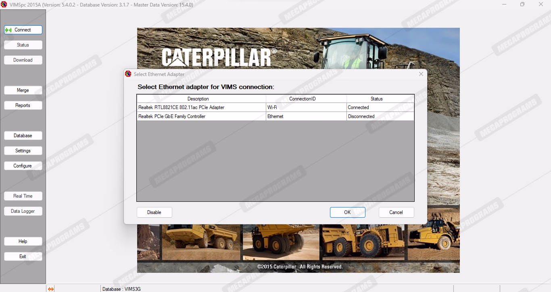Click the Configure button
Viewport: 551px width, 292px height.
(x=23, y=166)
